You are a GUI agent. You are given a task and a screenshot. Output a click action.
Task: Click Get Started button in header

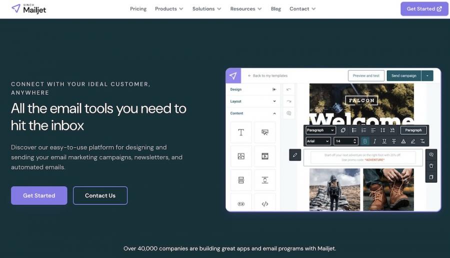coord(424,9)
